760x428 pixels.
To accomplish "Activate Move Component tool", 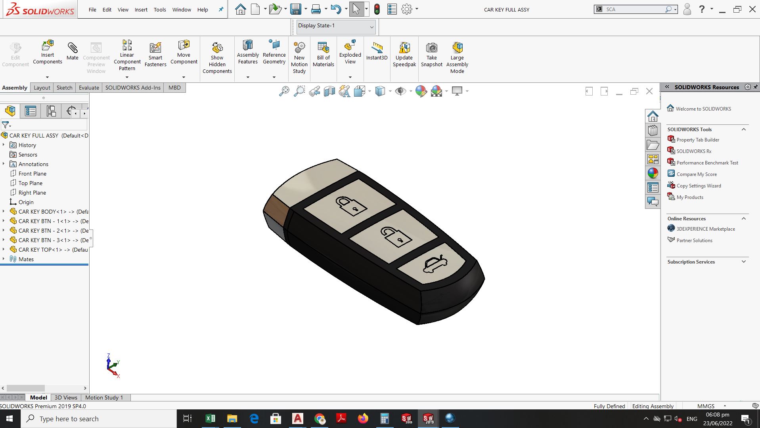I will click(184, 52).
